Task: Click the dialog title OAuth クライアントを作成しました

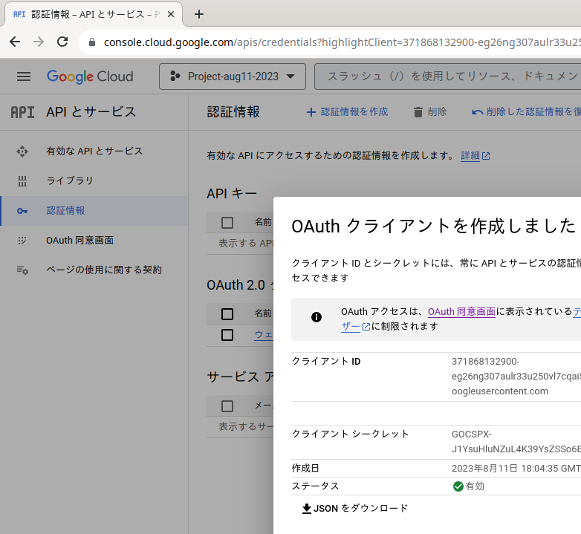Action: (x=434, y=227)
